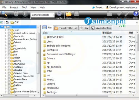Open Config gear settings

pyautogui.click(x=59, y=14)
